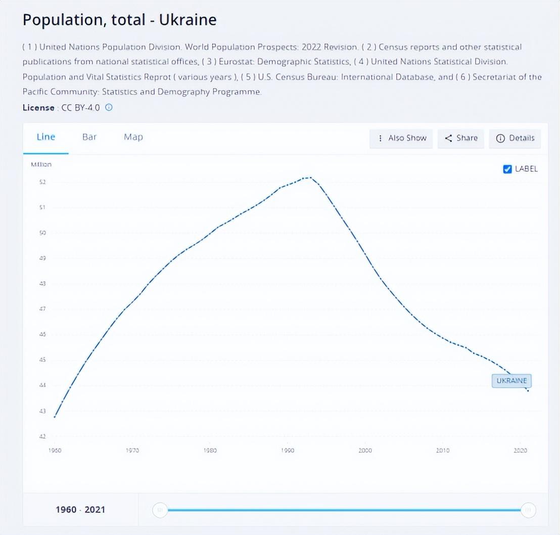Screen dimensions: 560x535
Task: Click the license info icon
Action: click(x=109, y=107)
